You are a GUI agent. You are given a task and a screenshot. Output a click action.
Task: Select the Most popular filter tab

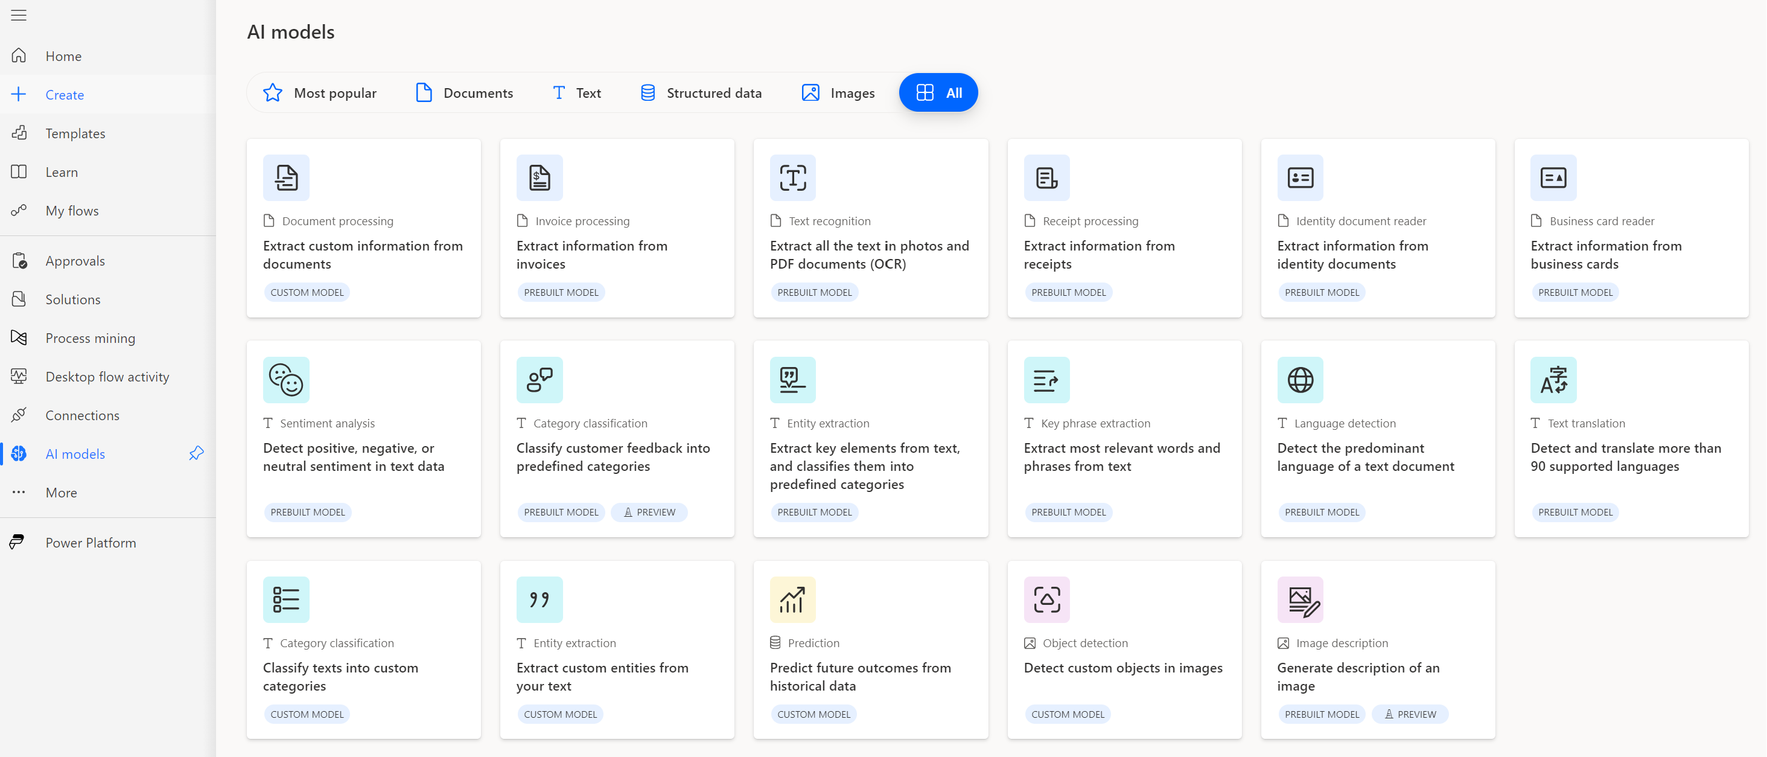click(319, 92)
